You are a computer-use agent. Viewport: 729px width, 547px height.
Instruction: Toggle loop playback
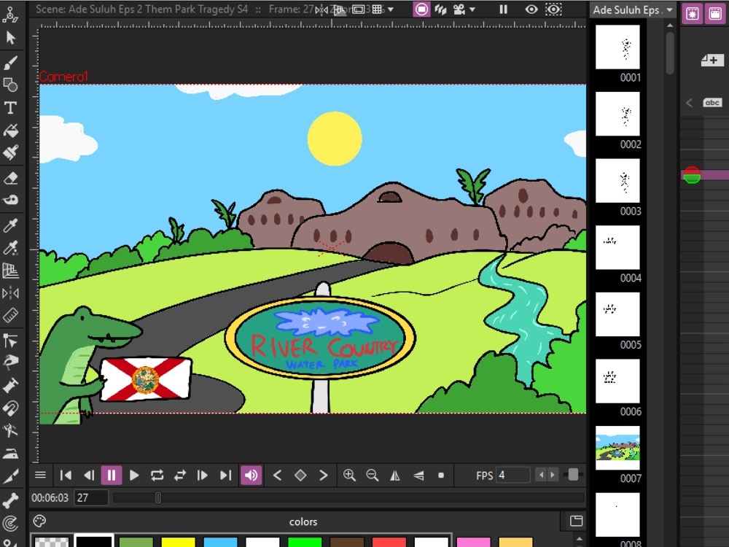click(157, 475)
